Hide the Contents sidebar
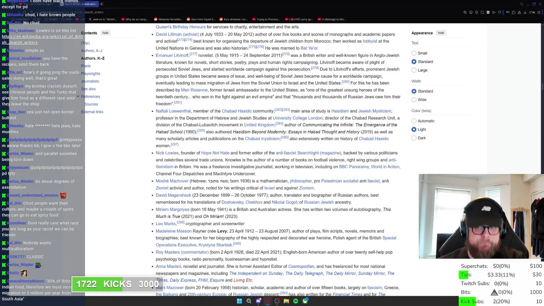Image resolution: width=544 pixels, height=306 pixels. click(x=105, y=33)
